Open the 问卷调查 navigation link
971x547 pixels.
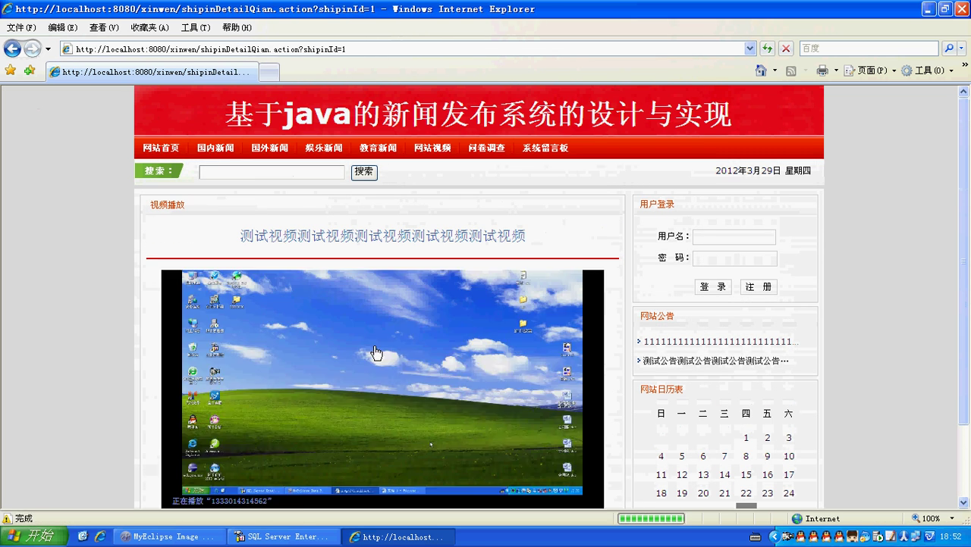point(486,148)
